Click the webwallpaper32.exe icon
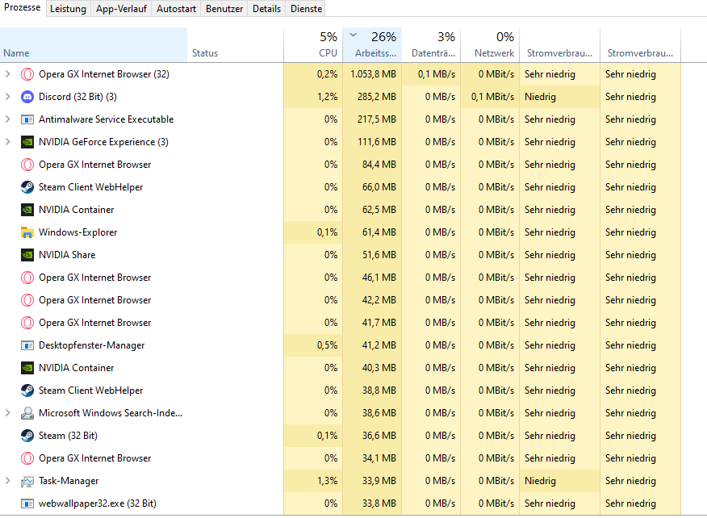Screen dimensions: 707x518 (x=27, y=503)
